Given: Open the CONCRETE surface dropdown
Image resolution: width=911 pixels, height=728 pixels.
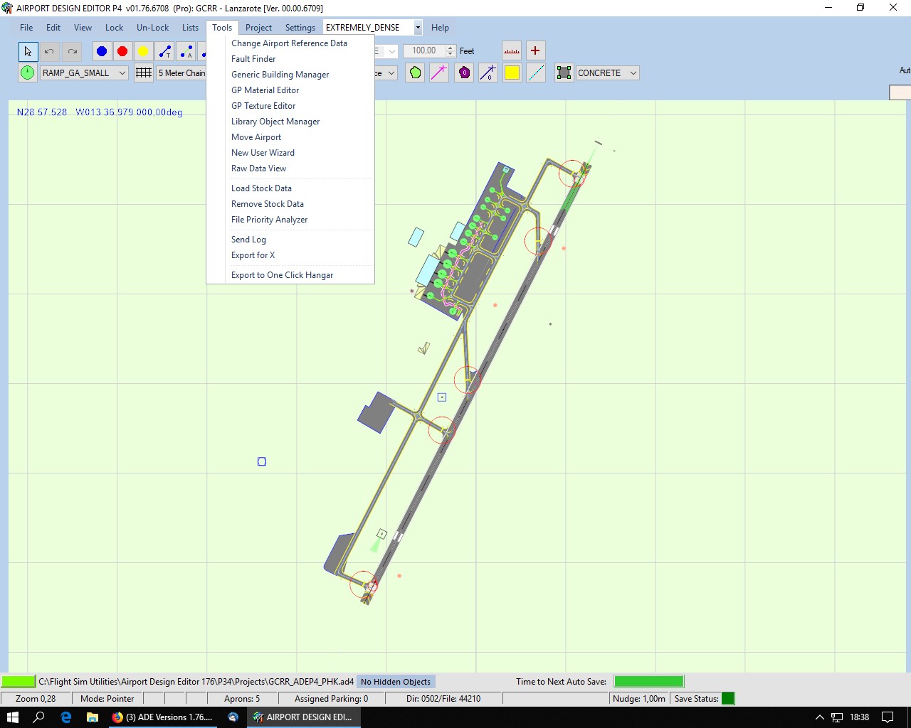Looking at the screenshot, I should coord(633,73).
